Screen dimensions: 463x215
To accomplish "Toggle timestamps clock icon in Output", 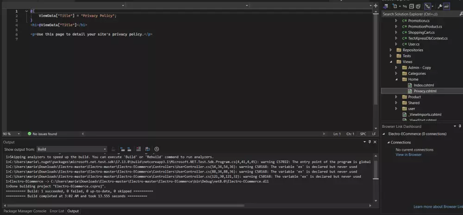I will pos(157,149).
